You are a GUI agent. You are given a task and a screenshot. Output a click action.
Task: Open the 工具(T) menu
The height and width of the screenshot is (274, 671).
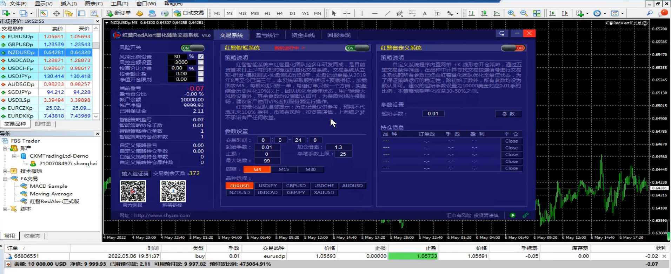pyautogui.click(x=120, y=4)
